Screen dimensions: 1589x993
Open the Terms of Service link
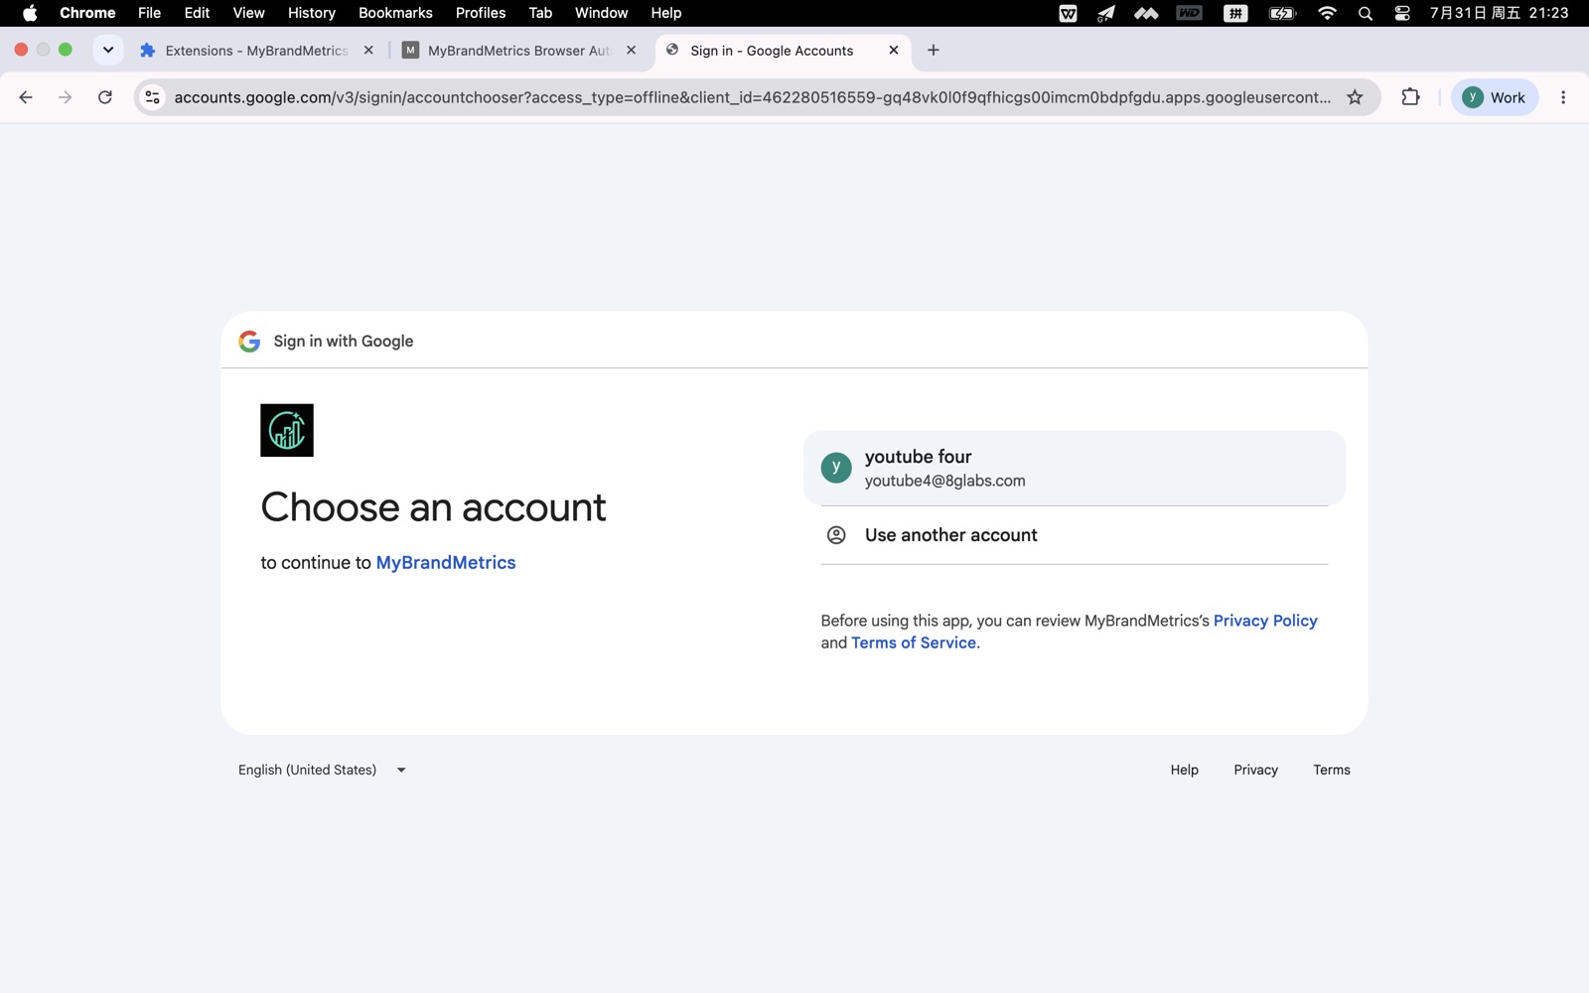914,642
